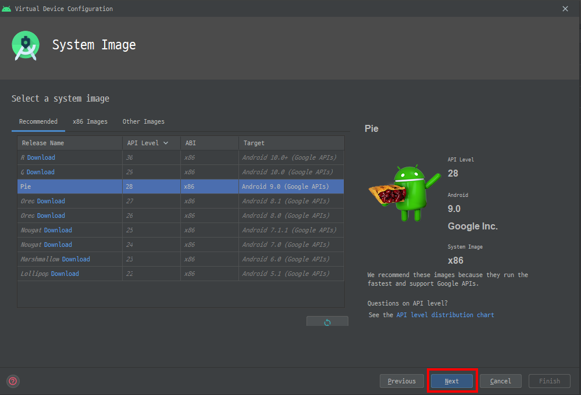Click the Cancel button

click(x=501, y=381)
